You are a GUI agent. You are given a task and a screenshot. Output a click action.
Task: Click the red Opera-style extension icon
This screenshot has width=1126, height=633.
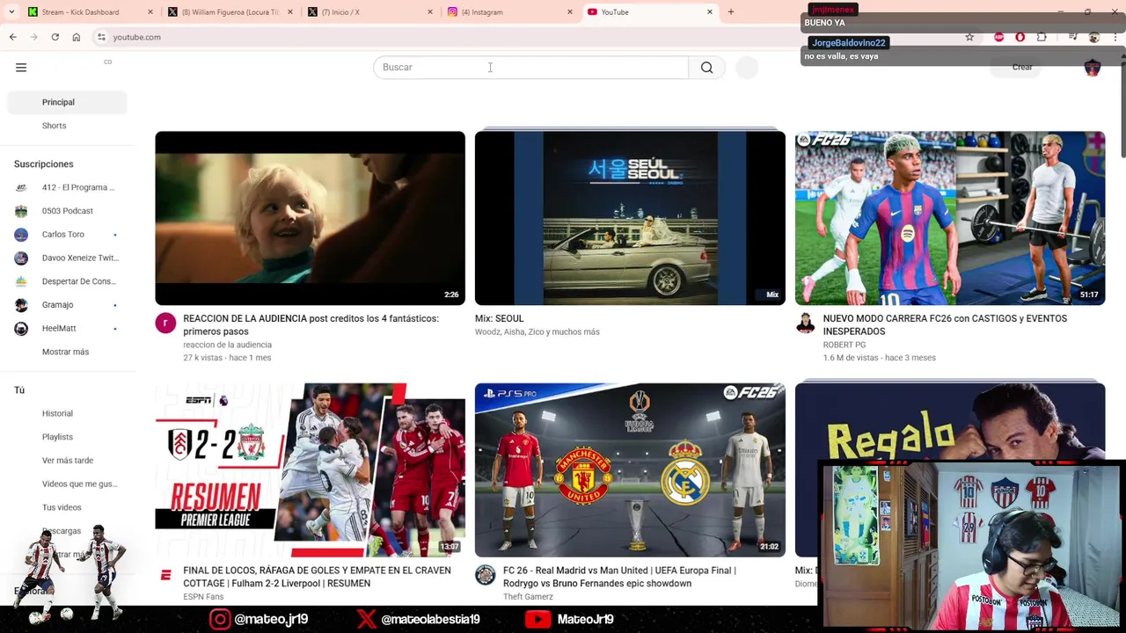point(1020,37)
